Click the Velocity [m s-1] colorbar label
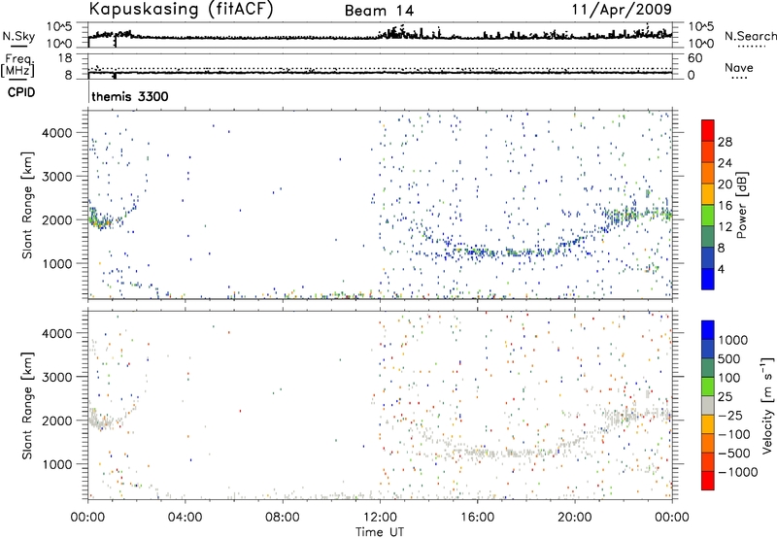777x538 pixels. point(767,405)
